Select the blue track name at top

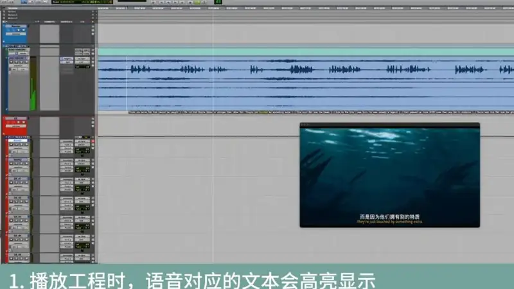pyautogui.click(x=15, y=26)
